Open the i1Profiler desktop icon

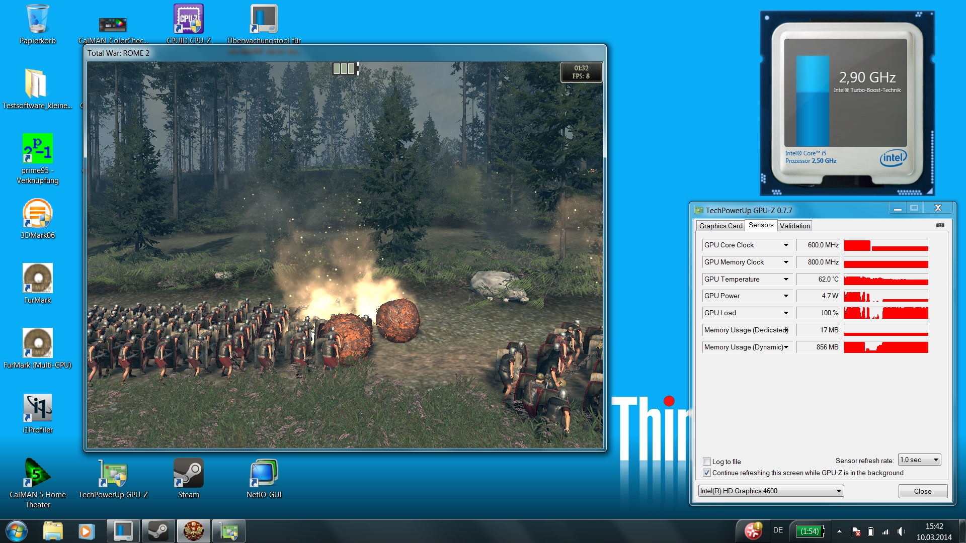(38, 408)
